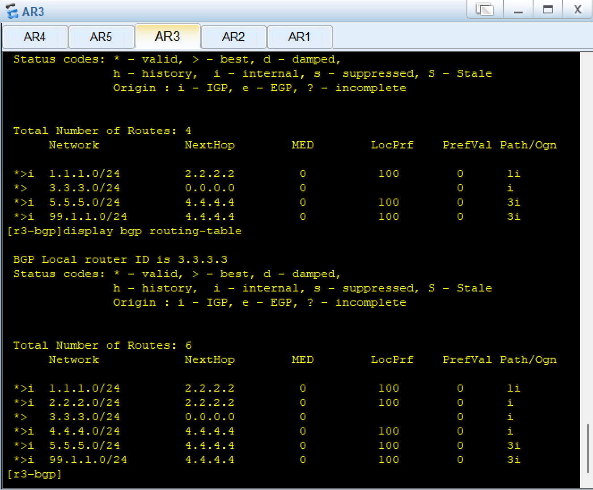Viewport: 593px width, 490px height.
Task: Maximize the AR3 terminal window
Action: coord(548,9)
